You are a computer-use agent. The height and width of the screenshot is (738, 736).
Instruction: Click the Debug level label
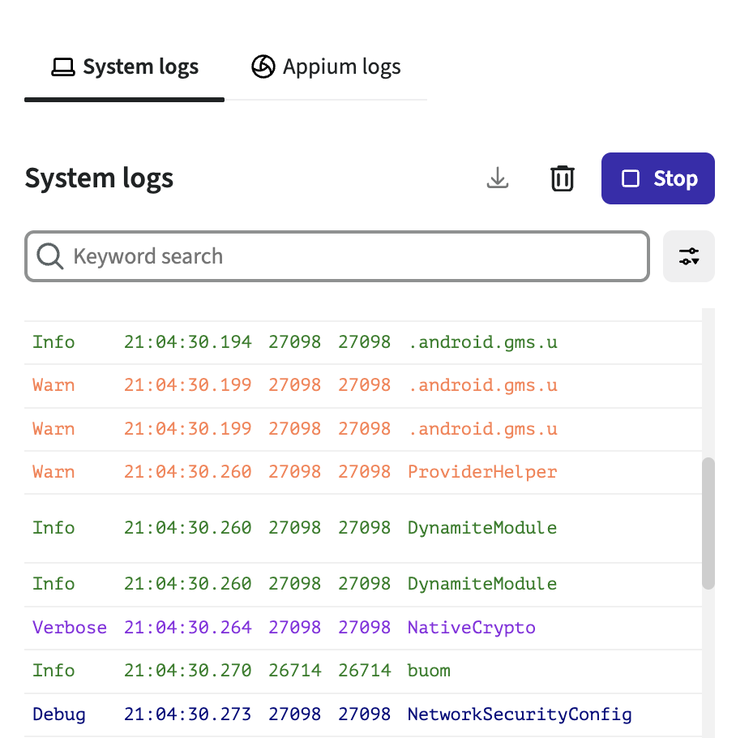[x=59, y=714]
